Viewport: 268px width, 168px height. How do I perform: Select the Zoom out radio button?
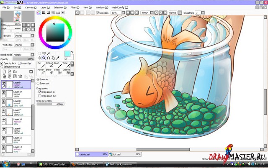click(x=38, y=84)
